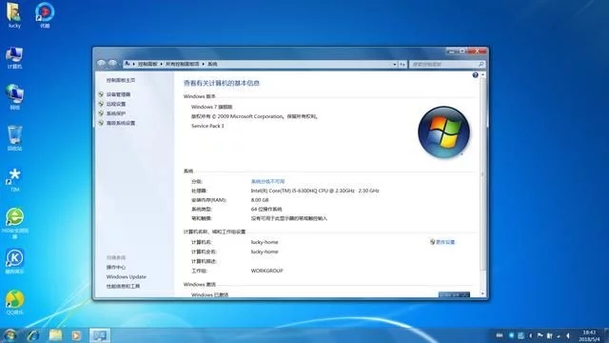Select the Network (网络) desktop icon

pyautogui.click(x=14, y=97)
